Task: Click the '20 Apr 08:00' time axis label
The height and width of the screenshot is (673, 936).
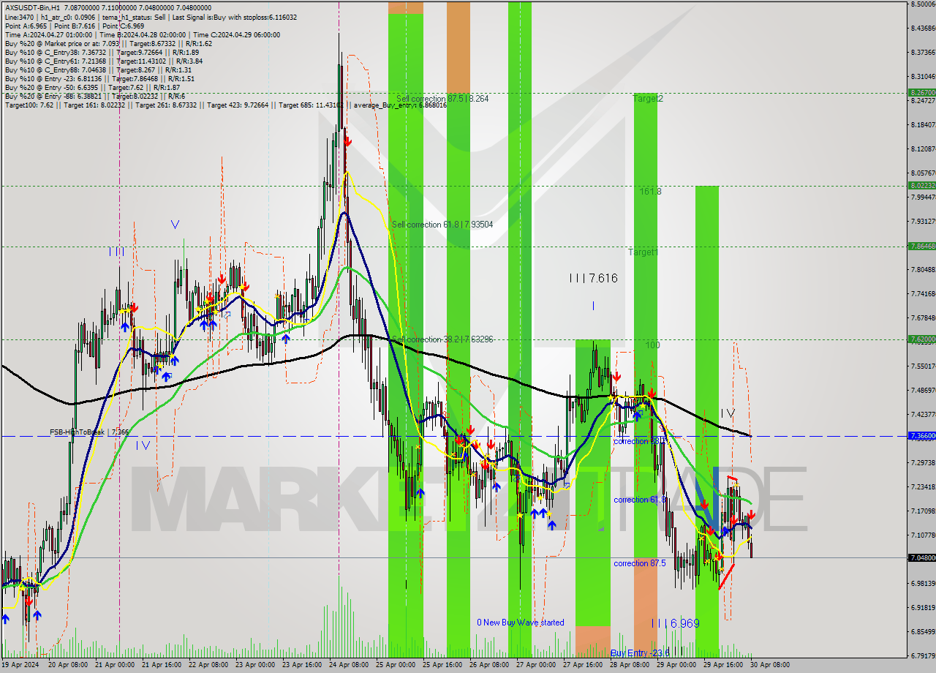Action: pyautogui.click(x=67, y=665)
